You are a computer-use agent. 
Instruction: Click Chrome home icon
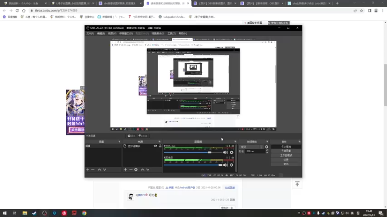[24, 10]
